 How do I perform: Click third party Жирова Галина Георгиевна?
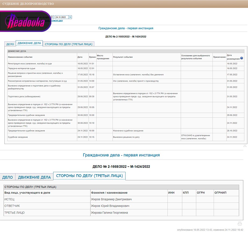(x=109, y=213)
